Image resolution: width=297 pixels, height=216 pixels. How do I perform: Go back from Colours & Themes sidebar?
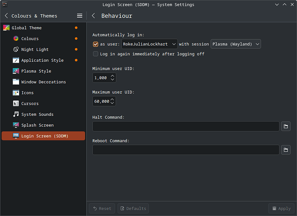[6, 16]
